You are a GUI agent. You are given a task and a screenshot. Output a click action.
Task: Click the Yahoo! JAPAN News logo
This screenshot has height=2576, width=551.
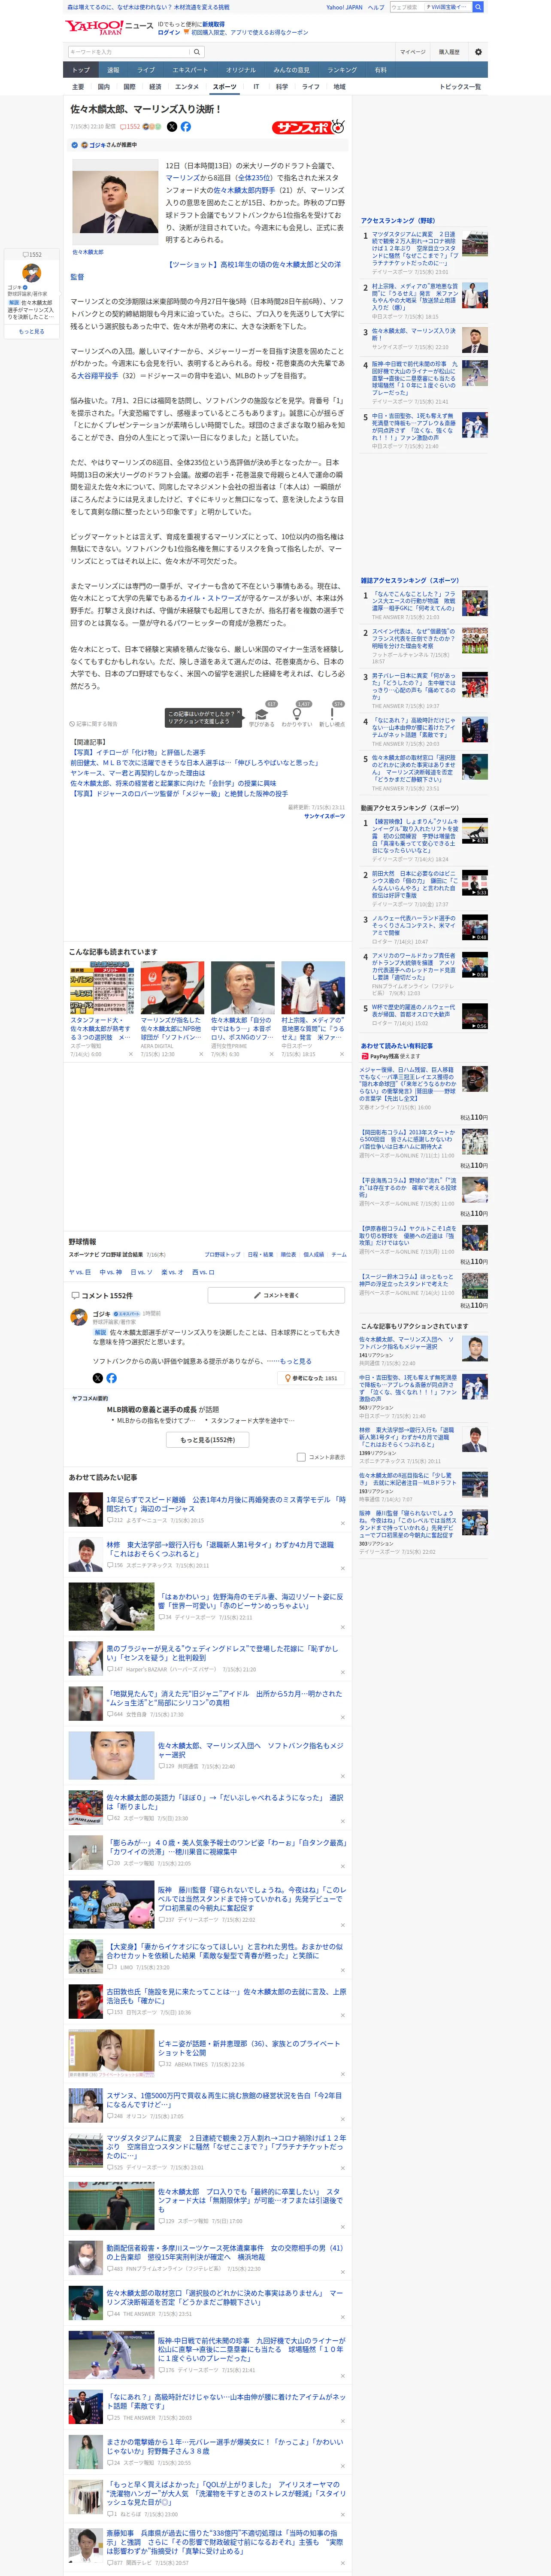point(110,28)
